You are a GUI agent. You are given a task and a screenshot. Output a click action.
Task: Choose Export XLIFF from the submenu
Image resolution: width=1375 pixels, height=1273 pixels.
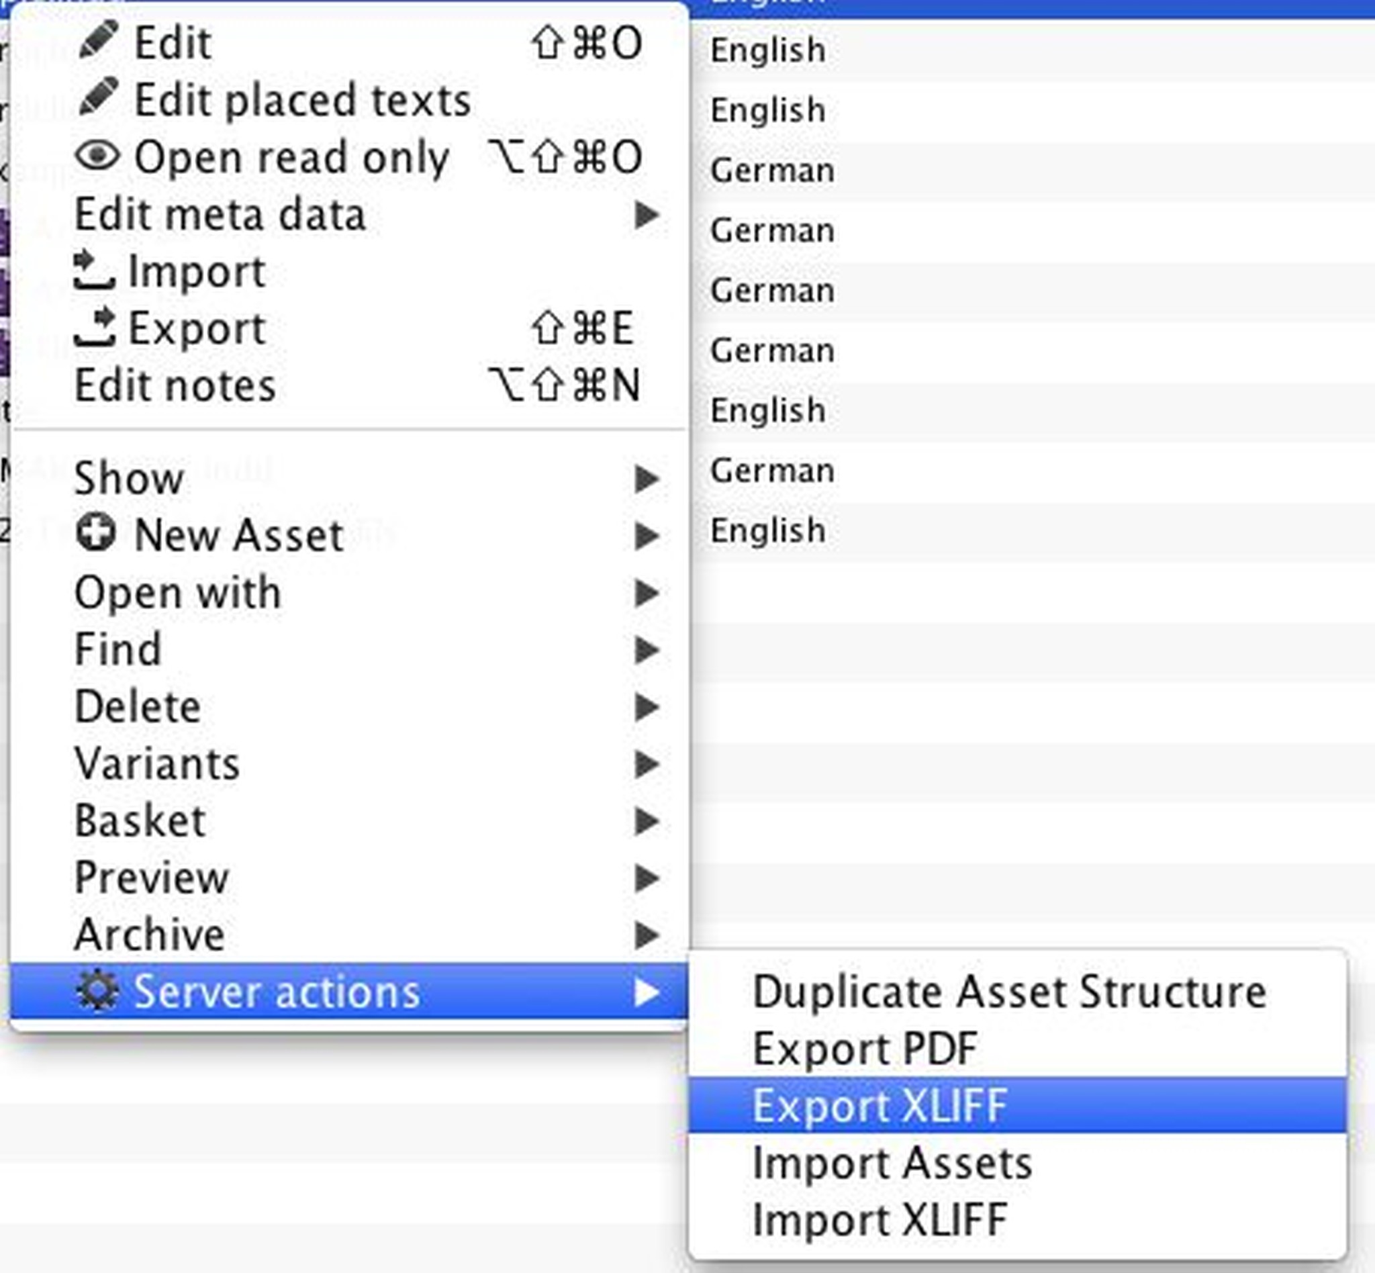[x=880, y=1106]
